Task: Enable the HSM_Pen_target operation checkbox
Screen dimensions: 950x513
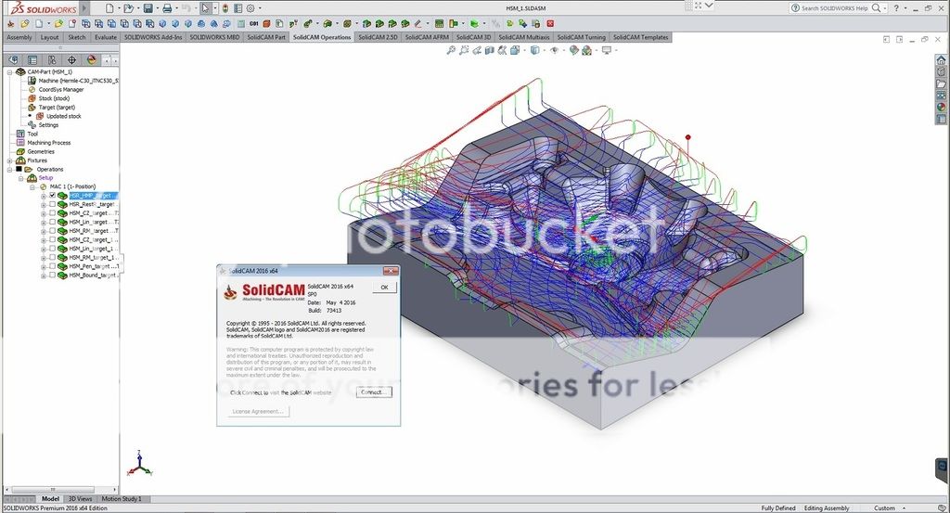Action: tap(52, 266)
